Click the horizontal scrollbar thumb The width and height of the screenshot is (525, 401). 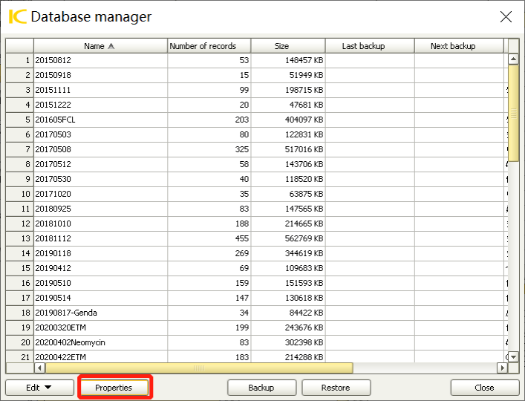coord(199,368)
